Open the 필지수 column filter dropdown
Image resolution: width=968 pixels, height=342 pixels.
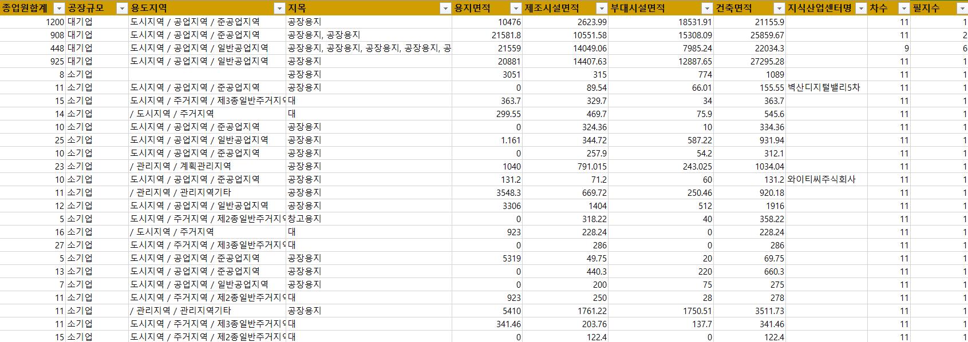961,9
